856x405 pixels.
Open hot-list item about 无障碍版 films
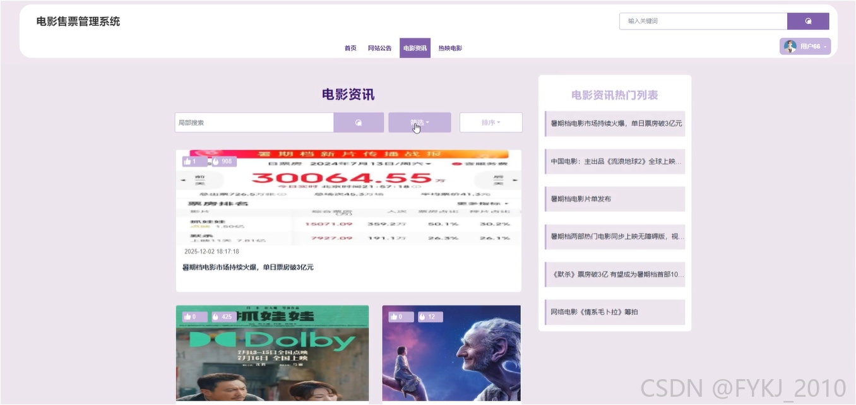[x=615, y=237]
